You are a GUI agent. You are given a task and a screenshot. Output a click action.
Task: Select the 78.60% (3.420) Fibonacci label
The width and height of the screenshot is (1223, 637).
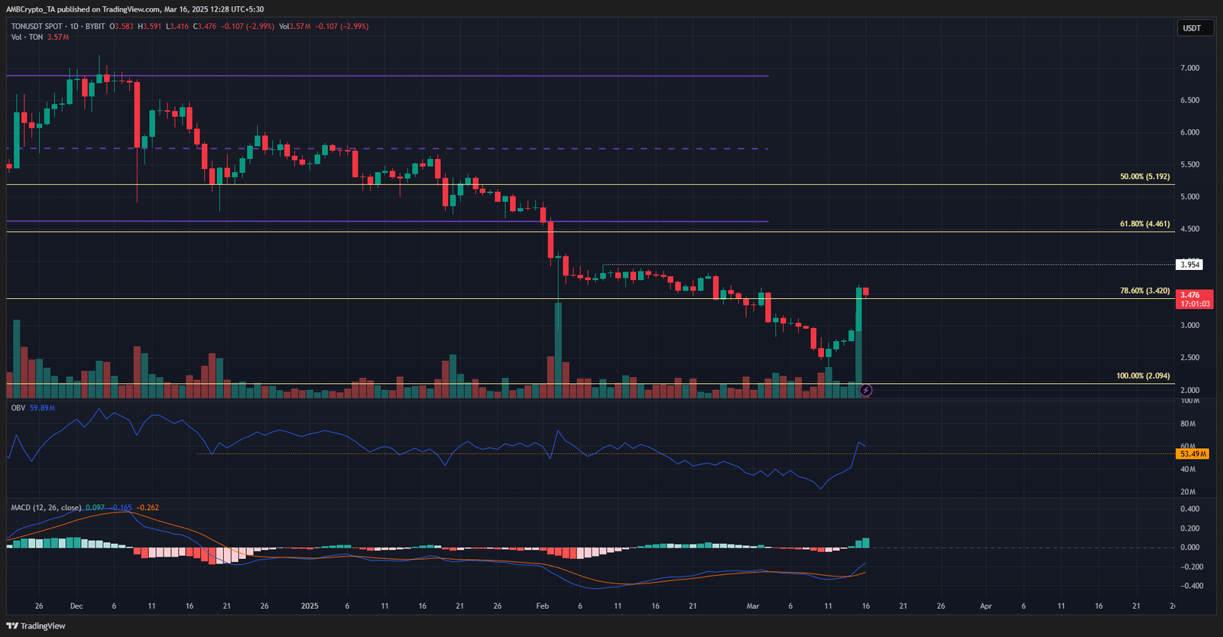pos(1144,291)
